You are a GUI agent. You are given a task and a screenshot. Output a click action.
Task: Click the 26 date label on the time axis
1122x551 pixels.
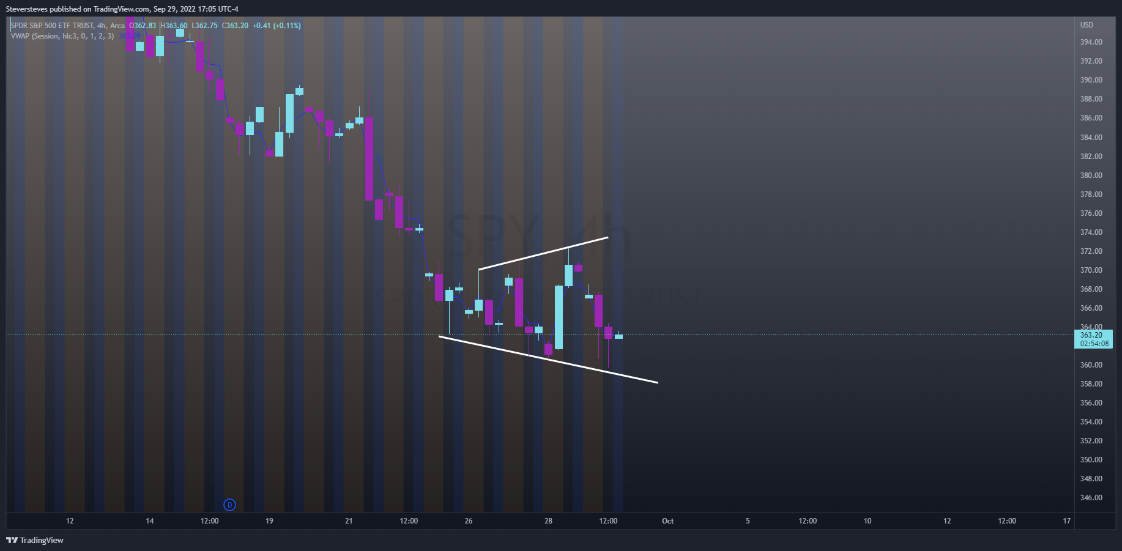click(x=469, y=521)
